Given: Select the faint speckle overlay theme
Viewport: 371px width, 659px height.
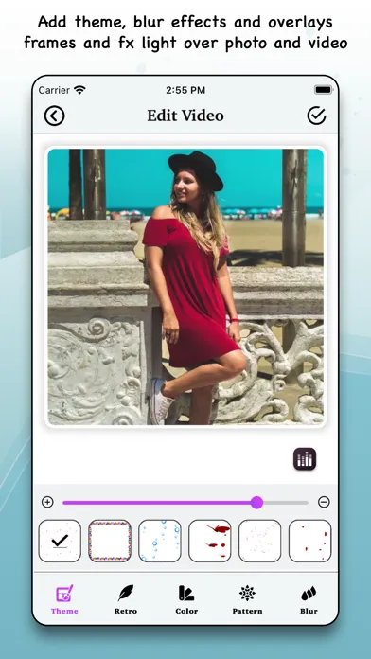Looking at the screenshot, I should point(259,541).
